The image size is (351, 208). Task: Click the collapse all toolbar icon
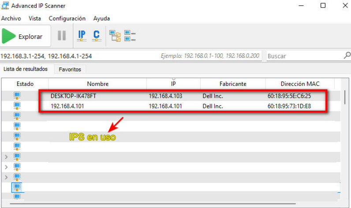pyautogui.click(x=130, y=36)
